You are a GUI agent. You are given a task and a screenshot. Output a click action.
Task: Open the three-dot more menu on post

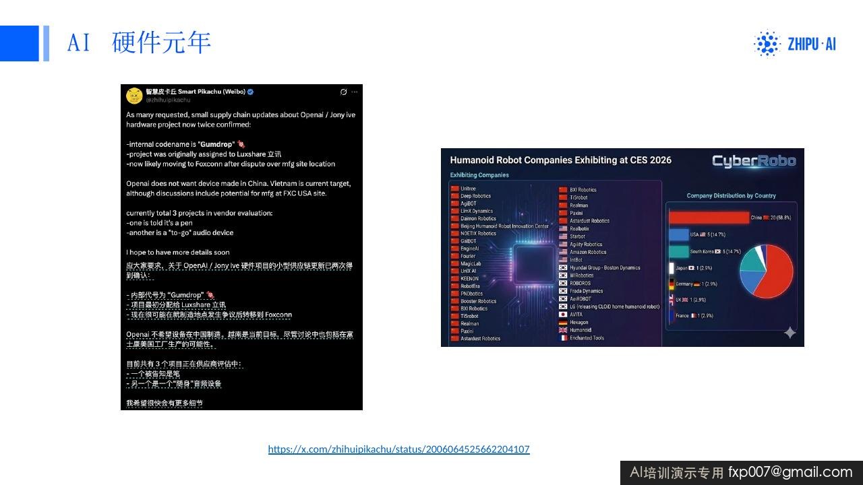[355, 92]
